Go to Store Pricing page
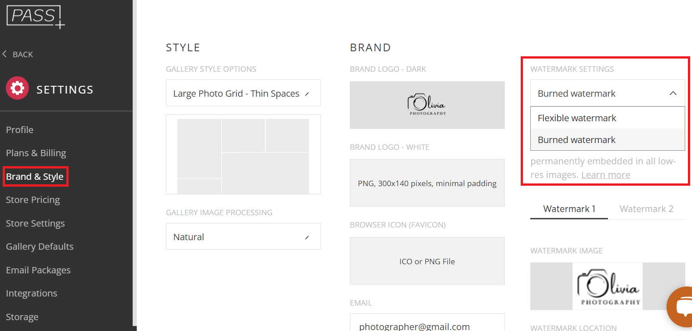The image size is (692, 331). (33, 200)
